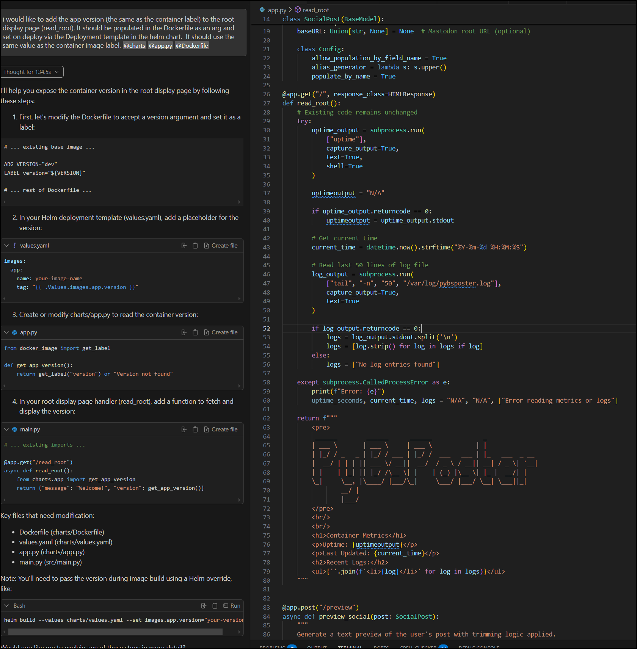This screenshot has height=649, width=637.
Task: Copy the values.yaml snippet to clipboard
Action: [195, 245]
